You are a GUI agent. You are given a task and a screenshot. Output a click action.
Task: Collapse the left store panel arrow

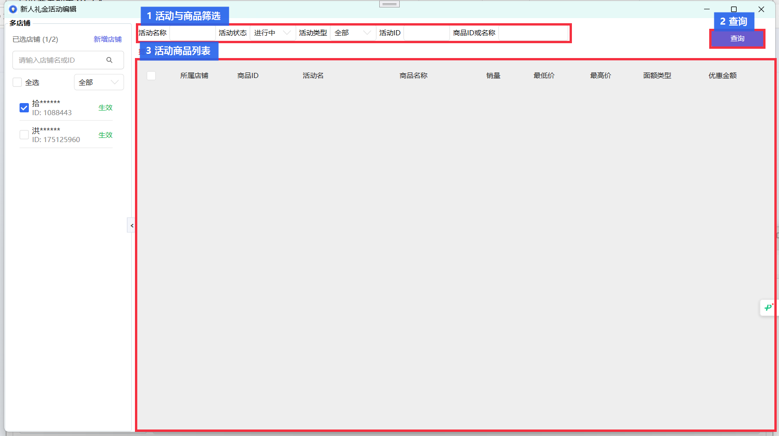tap(132, 225)
